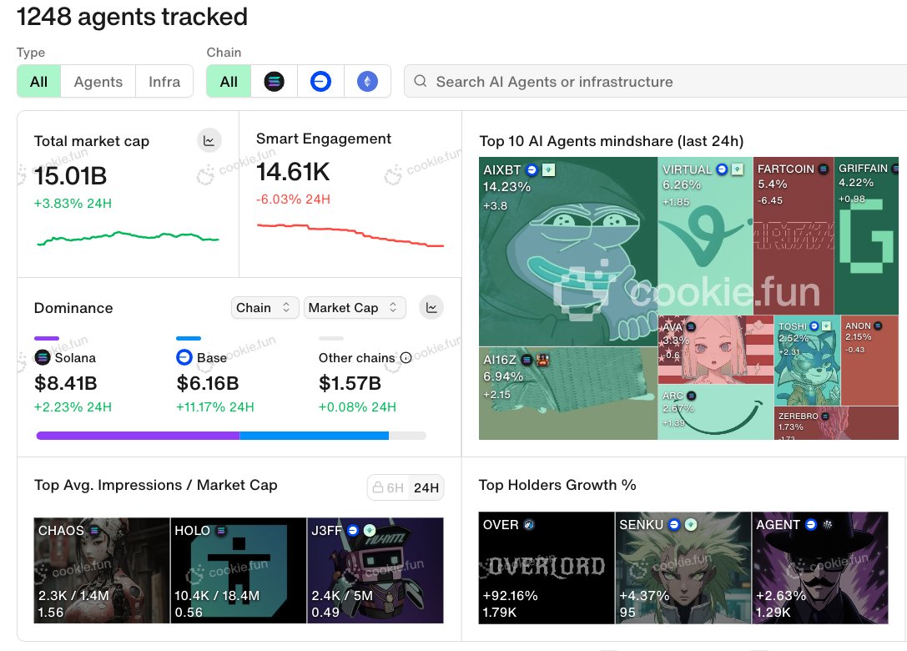Select the All type filter
The height and width of the screenshot is (651, 907).
pos(38,82)
